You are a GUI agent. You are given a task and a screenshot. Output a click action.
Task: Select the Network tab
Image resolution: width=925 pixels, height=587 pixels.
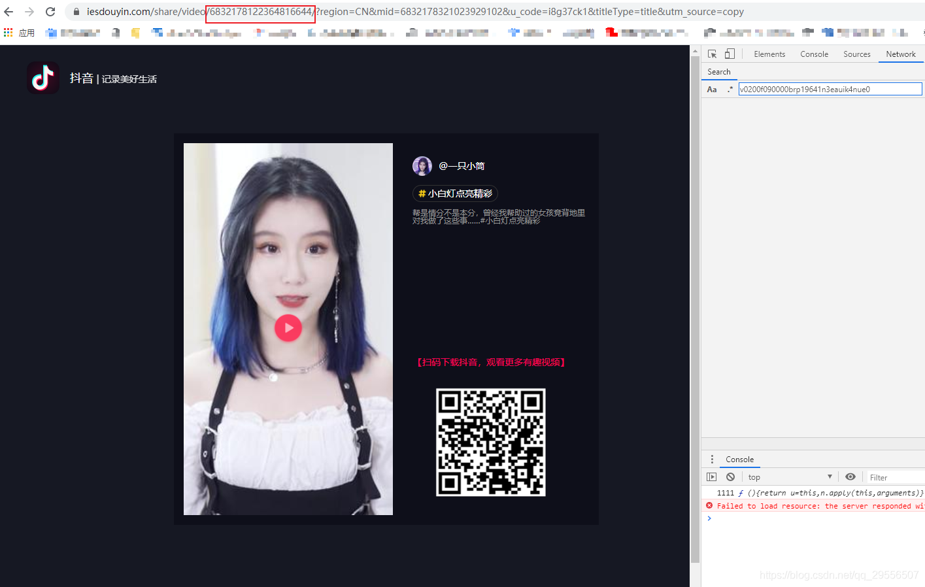pos(901,54)
